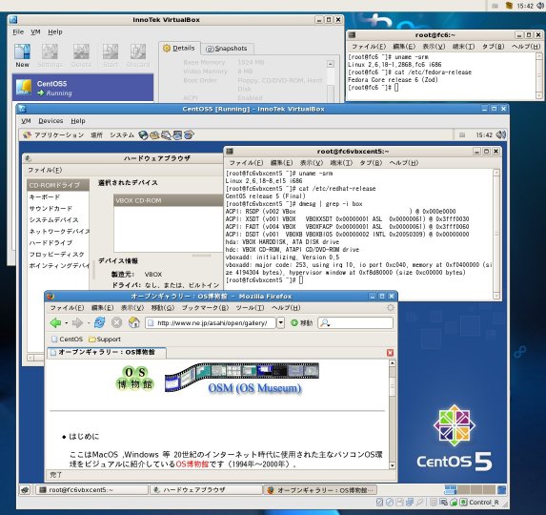This screenshot has height=515, width=546.
Task: Click the Start toolbar icon in VirtualBox
Action: [x=111, y=55]
